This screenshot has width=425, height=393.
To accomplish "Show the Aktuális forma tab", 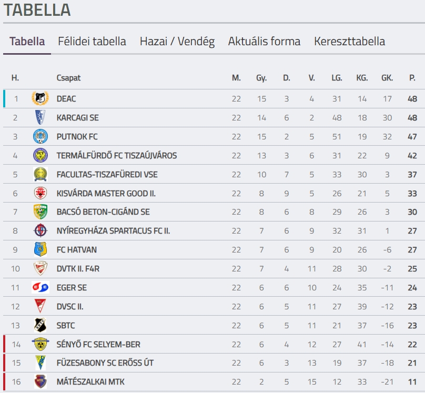I will coord(264,41).
